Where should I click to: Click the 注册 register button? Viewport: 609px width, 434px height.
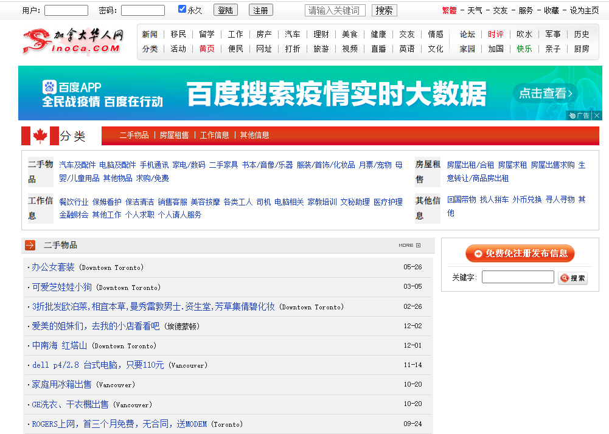260,10
